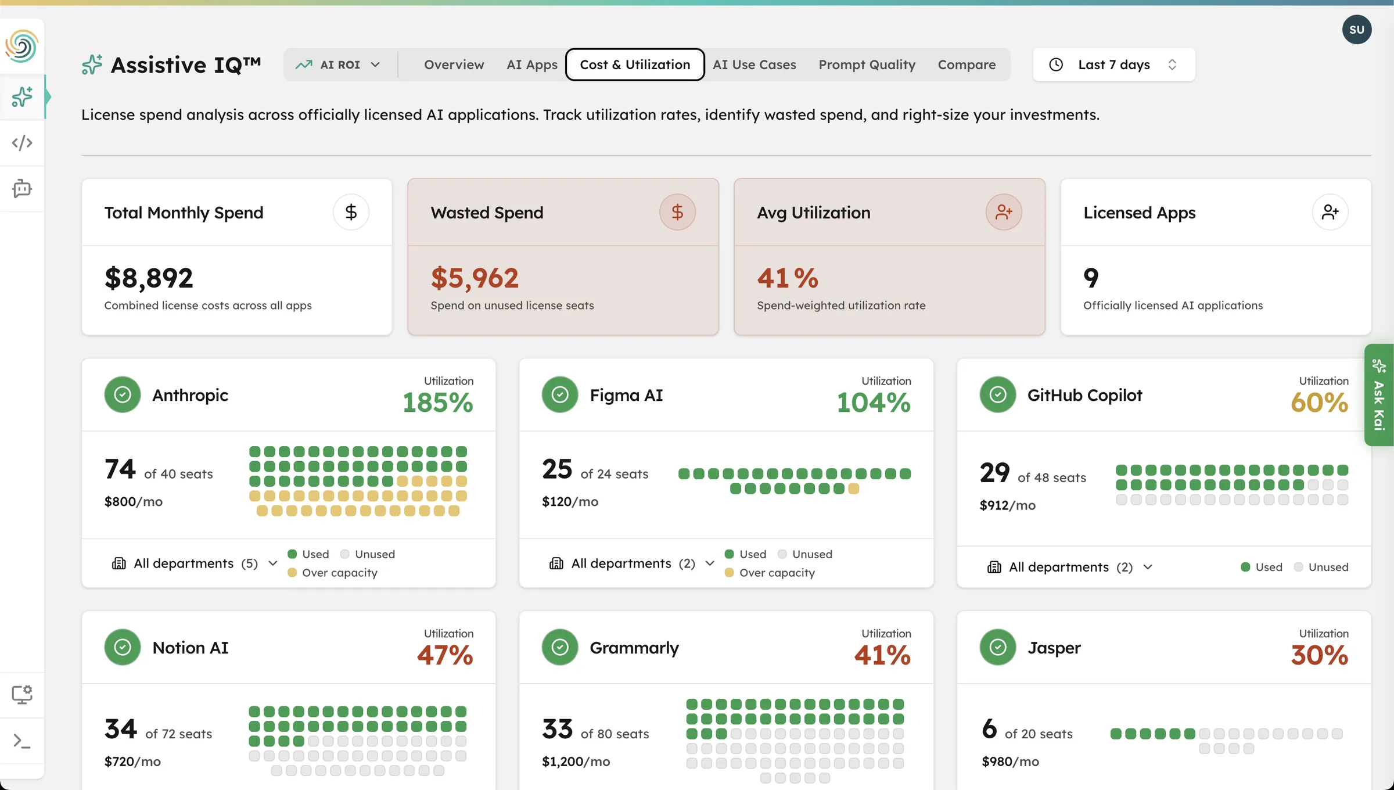The height and width of the screenshot is (790, 1394).
Task: Click a green used-seat square on Grammarly's grid
Action: (x=692, y=705)
